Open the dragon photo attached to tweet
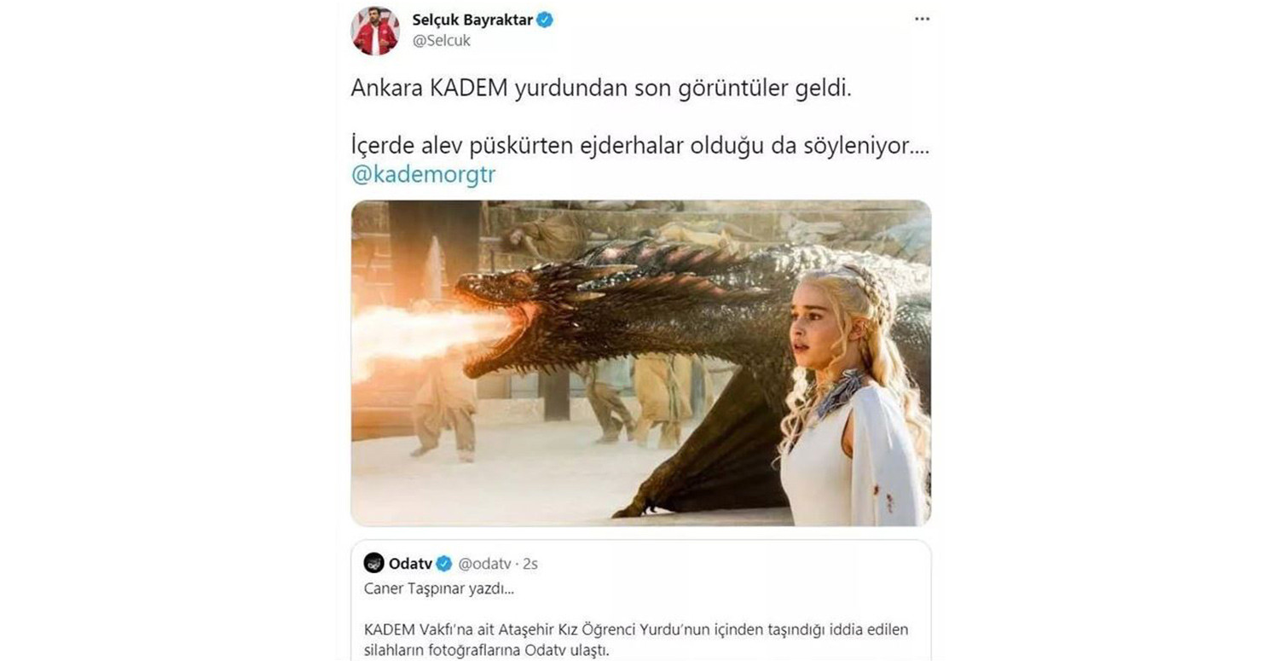Image resolution: width=1279 pixels, height=661 pixels. tap(640, 362)
